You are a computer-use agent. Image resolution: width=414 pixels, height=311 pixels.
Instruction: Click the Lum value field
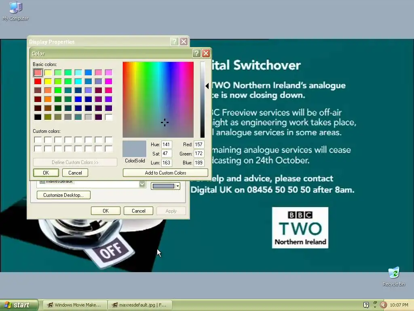pyautogui.click(x=167, y=162)
